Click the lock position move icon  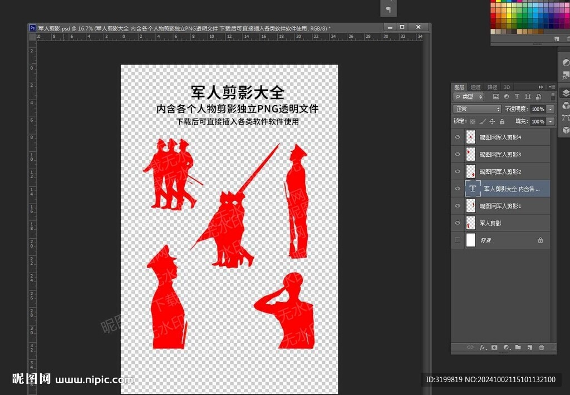tap(493, 121)
